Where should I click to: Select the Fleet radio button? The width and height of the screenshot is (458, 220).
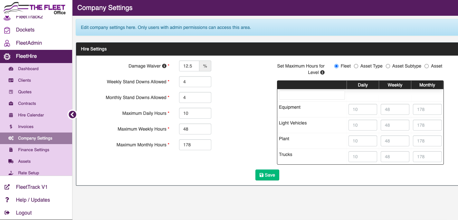[337, 66]
